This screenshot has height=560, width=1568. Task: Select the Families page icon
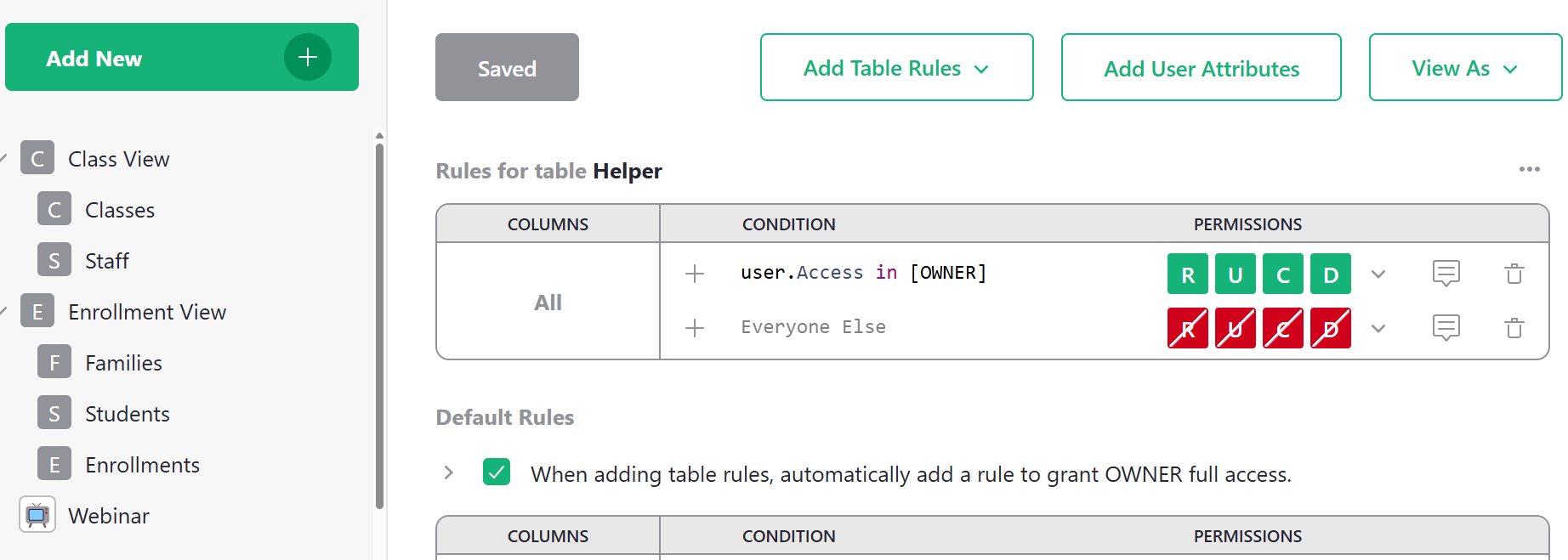54,362
